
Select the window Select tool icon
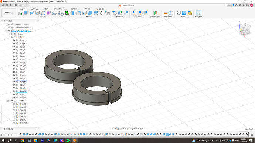tap(198, 13)
